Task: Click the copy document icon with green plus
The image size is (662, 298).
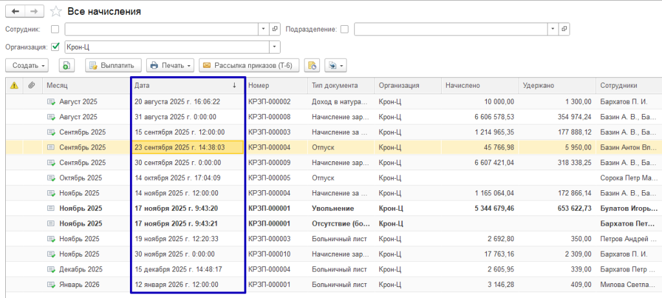Action: tap(68, 65)
